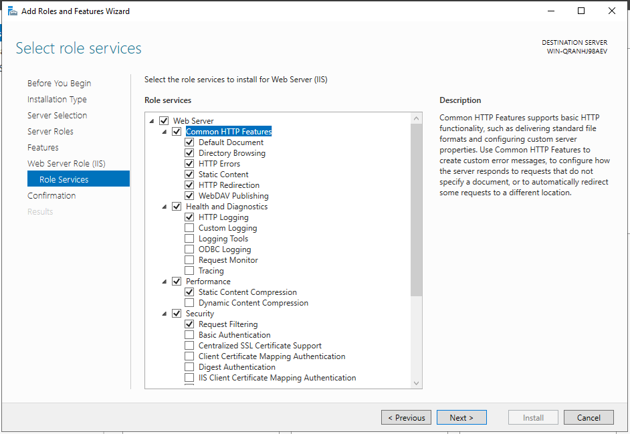
Task: Uncheck Default Document
Action: point(189,142)
